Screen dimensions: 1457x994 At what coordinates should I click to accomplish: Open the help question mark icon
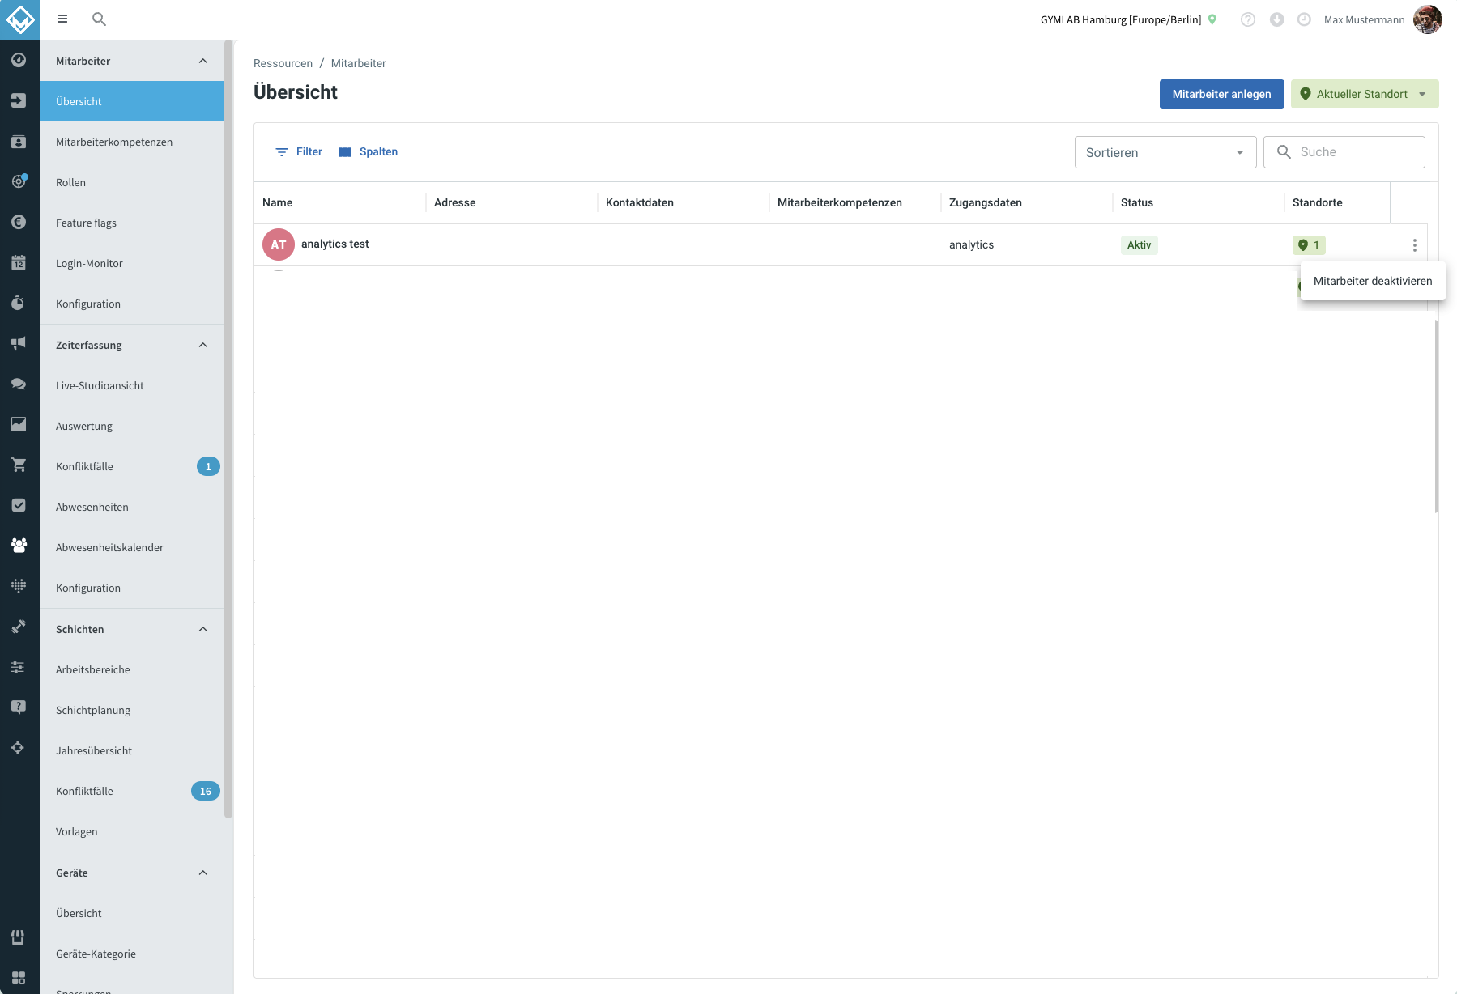1248,19
